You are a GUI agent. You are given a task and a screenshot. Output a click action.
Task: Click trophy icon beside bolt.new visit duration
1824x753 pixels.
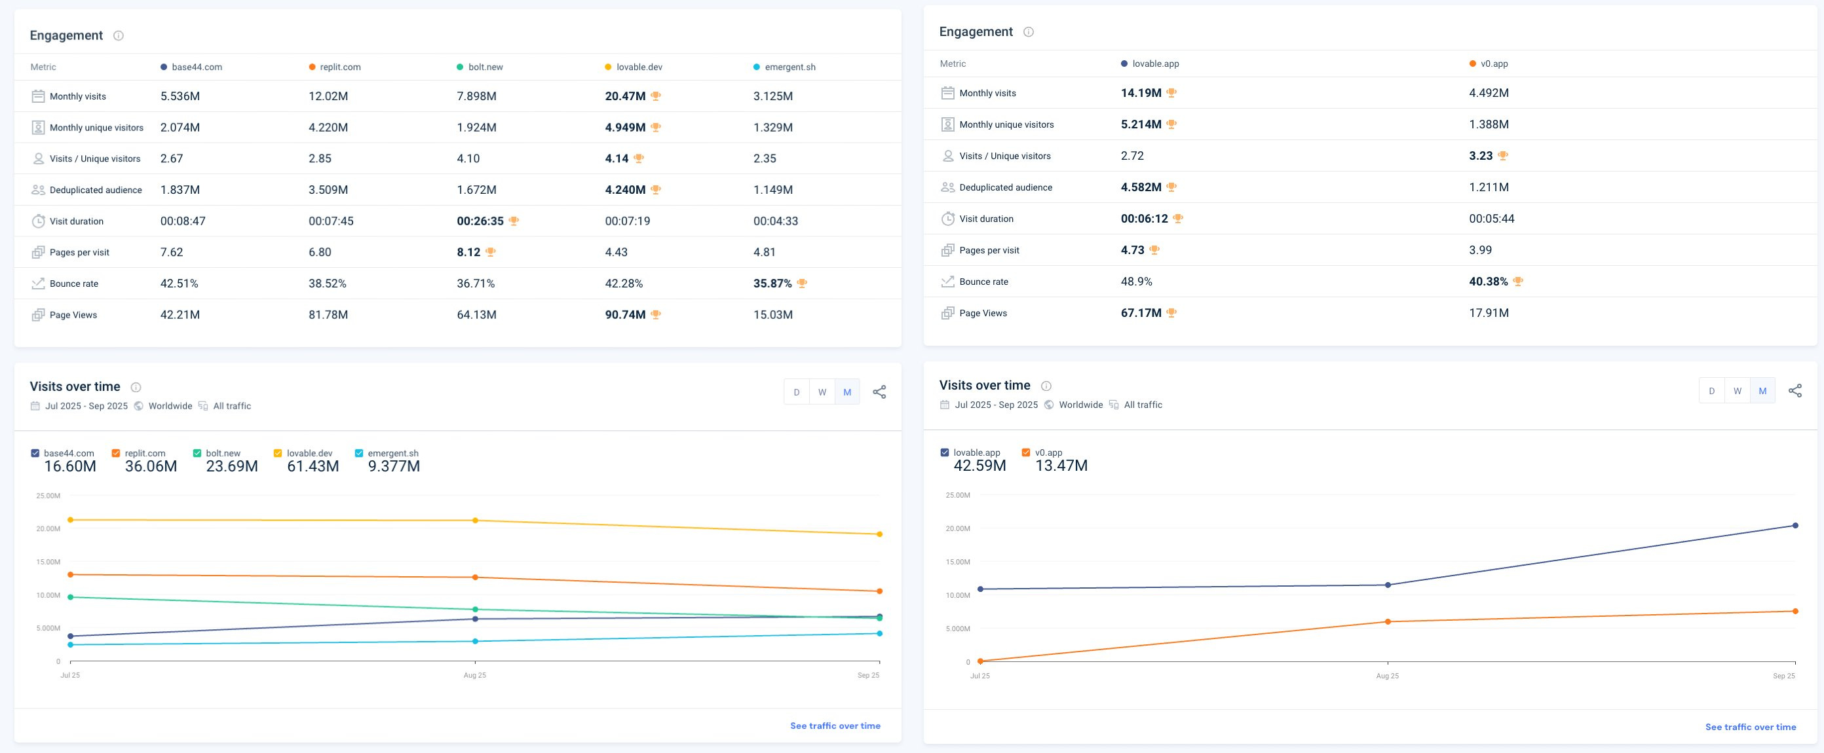[514, 221]
